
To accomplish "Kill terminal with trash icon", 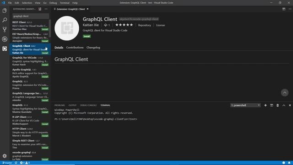I will (277, 105).
